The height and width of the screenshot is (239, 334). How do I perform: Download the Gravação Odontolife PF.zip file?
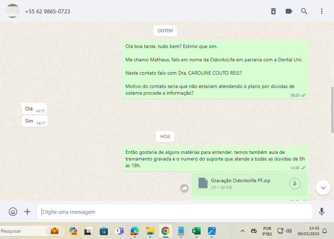coord(294,184)
